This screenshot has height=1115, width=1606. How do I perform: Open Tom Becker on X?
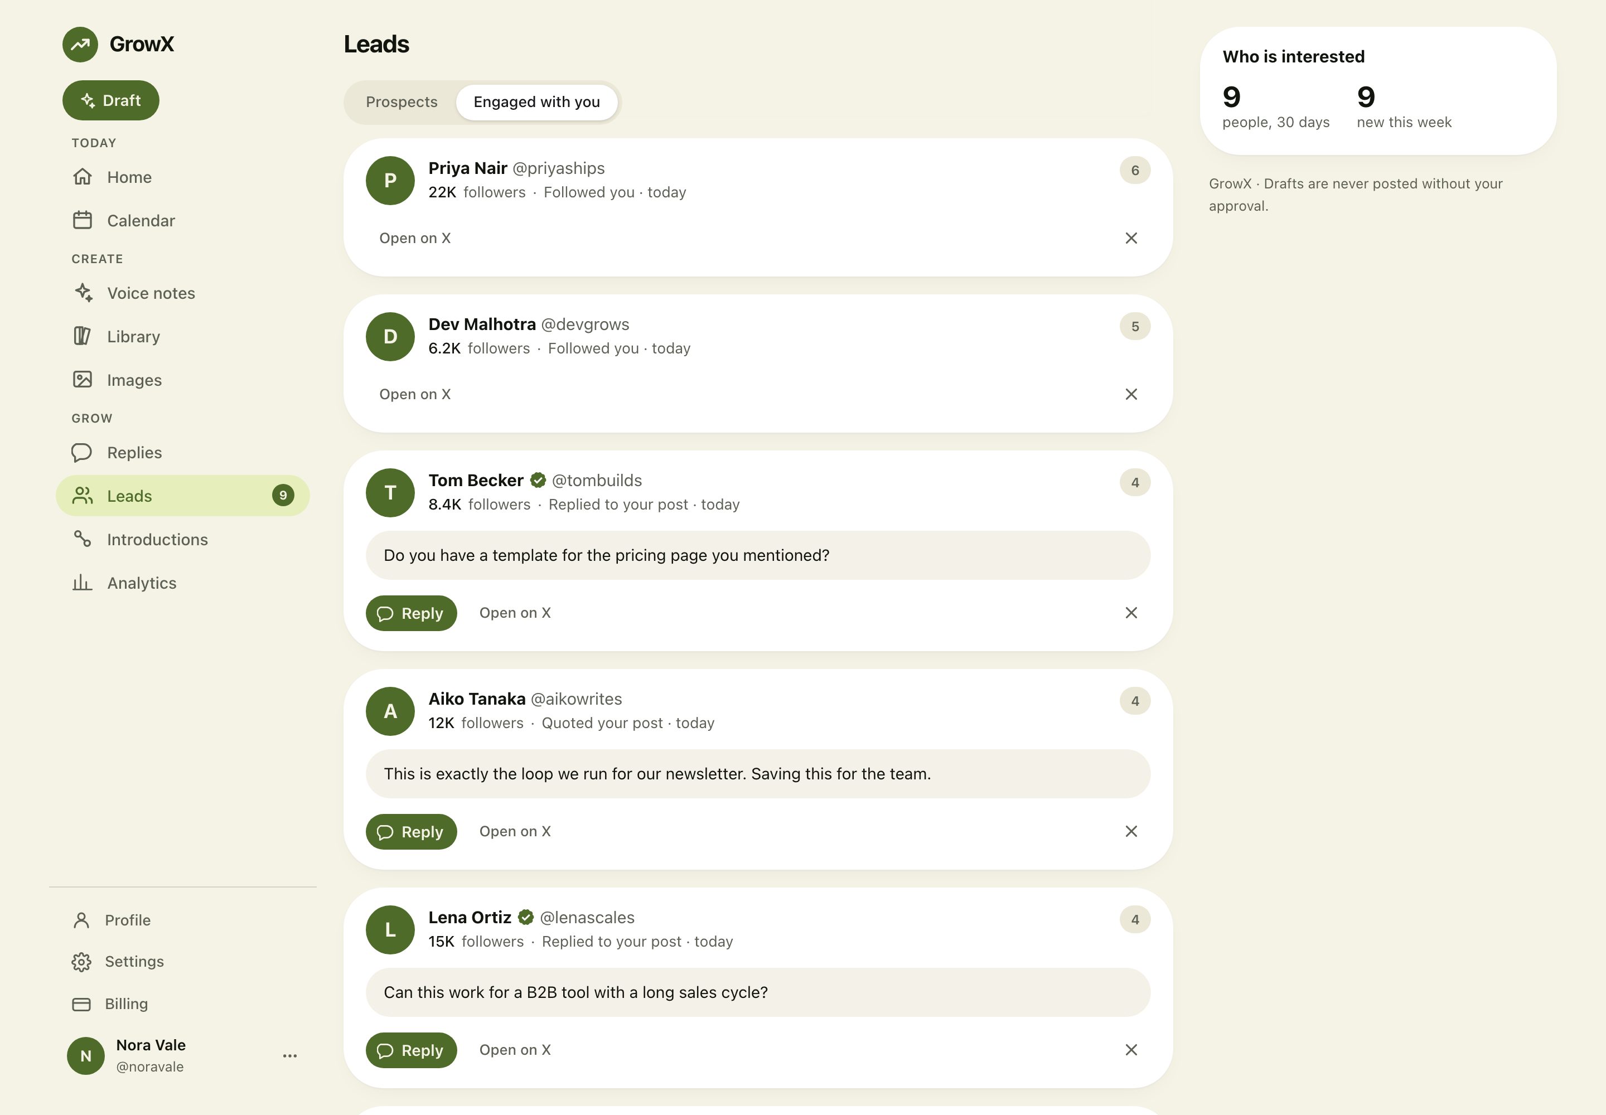tap(515, 613)
